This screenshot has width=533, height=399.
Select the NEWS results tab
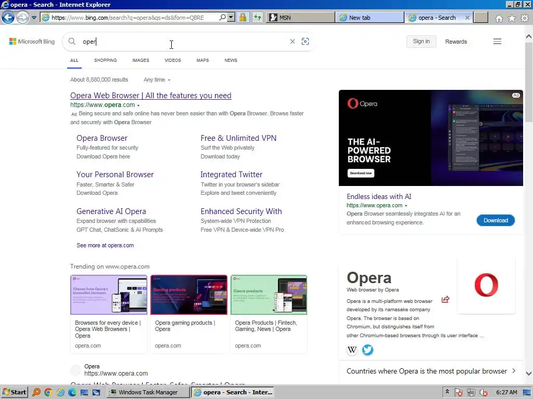click(231, 60)
